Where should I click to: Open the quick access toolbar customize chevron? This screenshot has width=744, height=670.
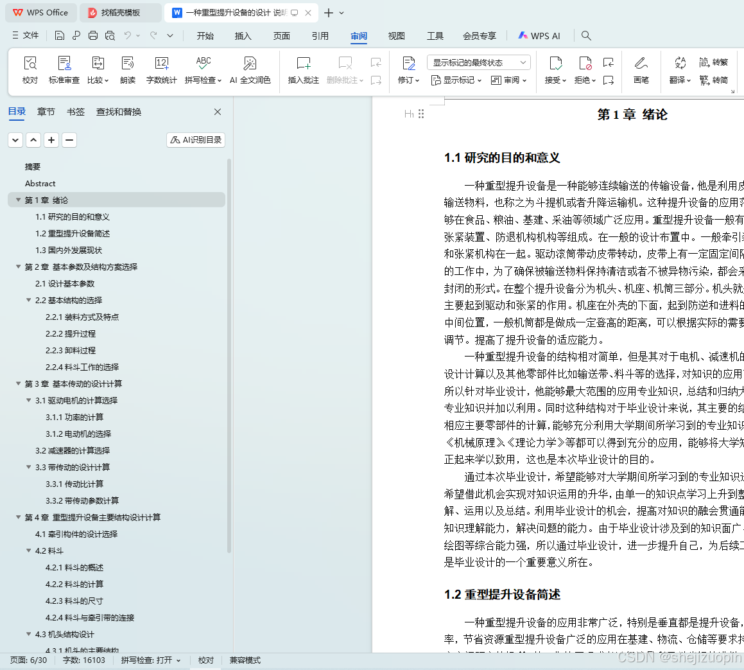(170, 35)
